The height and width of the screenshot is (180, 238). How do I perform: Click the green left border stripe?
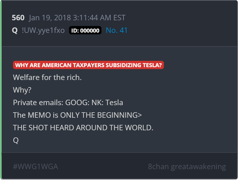coord(1,90)
